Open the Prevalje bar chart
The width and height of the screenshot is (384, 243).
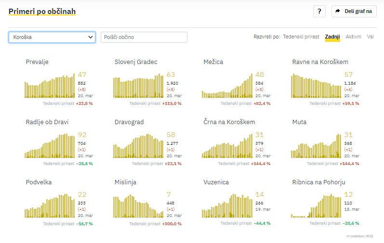pos(50,86)
